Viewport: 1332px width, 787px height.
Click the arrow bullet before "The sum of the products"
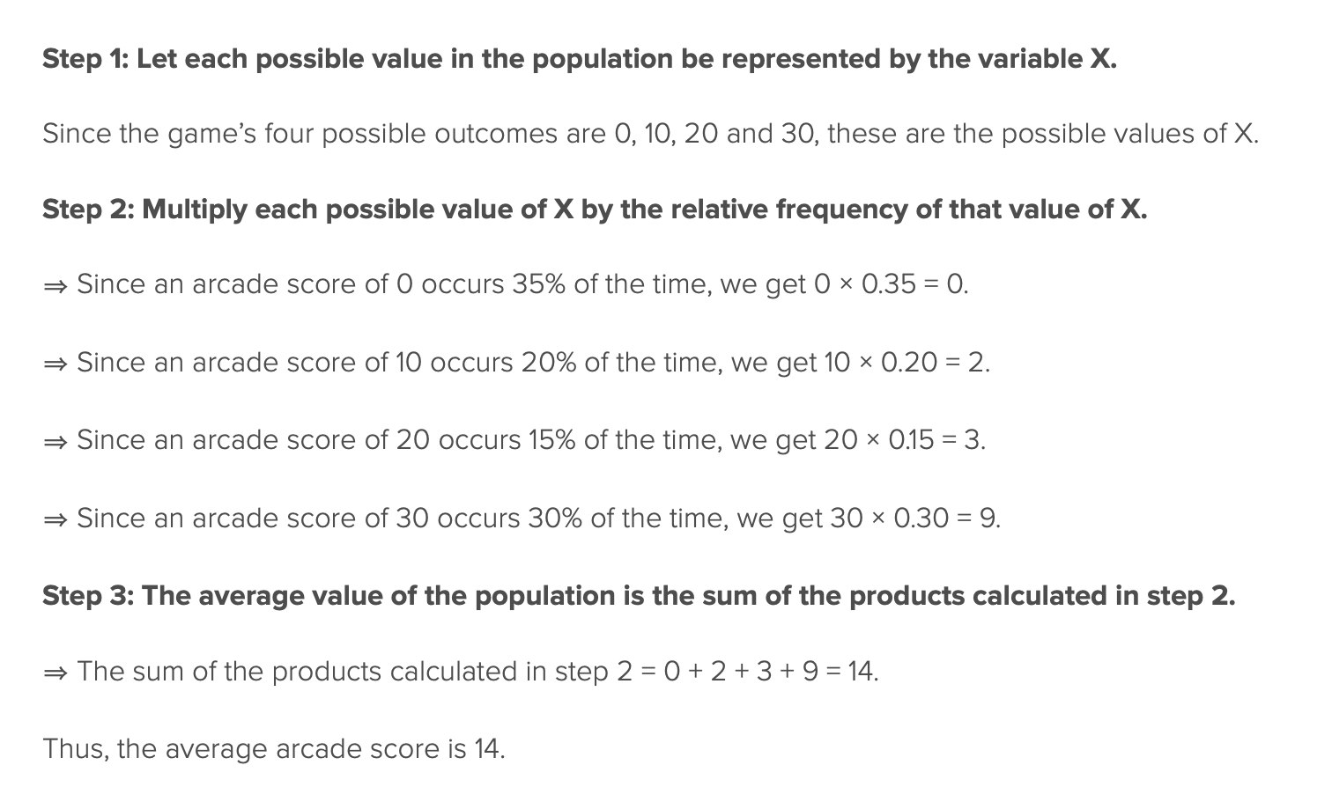coord(55,673)
